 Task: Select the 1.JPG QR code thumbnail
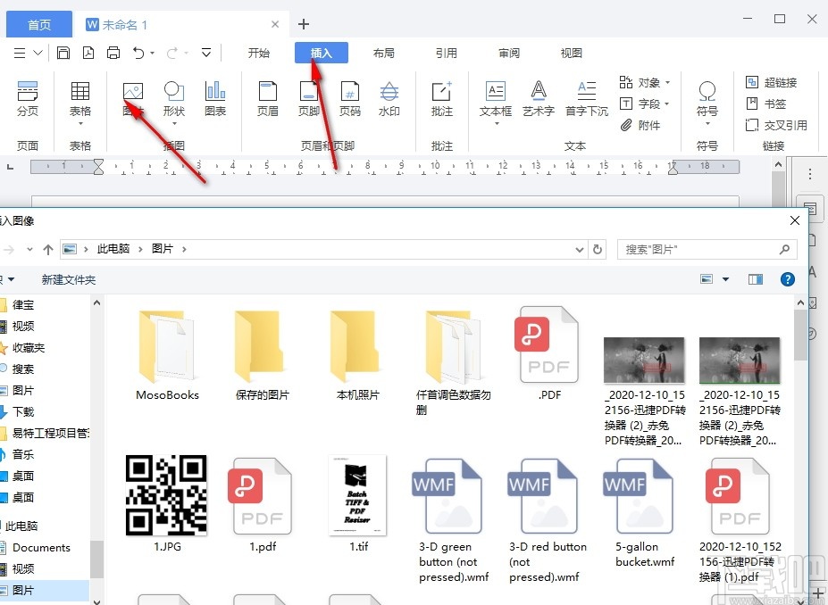tap(166, 495)
